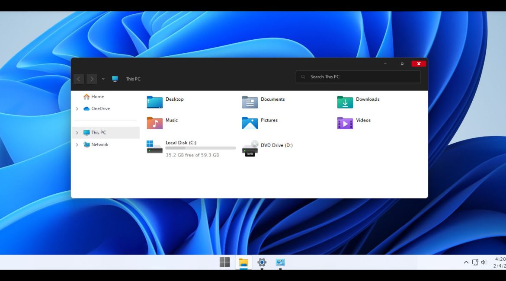This screenshot has width=506, height=281.
Task: Click File Explorer on the taskbar
Action: [243, 262]
